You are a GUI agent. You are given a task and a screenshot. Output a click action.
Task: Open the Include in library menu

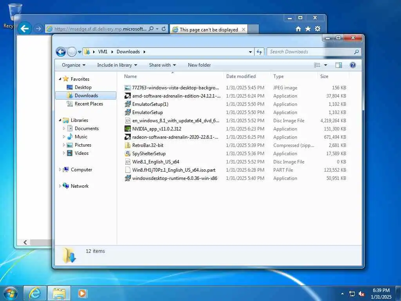click(117, 65)
